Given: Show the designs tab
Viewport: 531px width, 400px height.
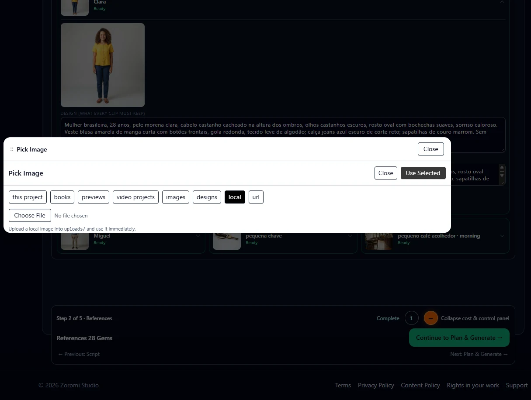Looking at the screenshot, I should (207, 197).
